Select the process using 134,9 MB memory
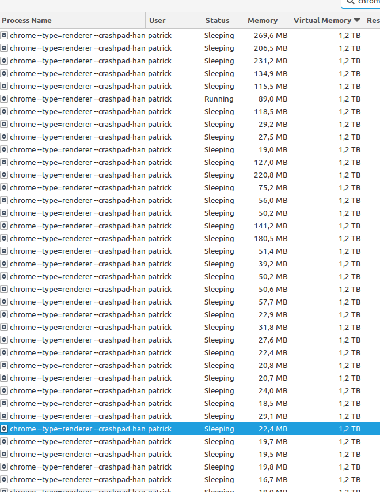 click(190, 73)
